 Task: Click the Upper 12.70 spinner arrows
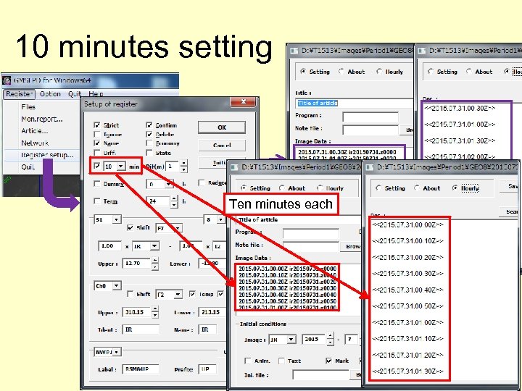click(155, 264)
